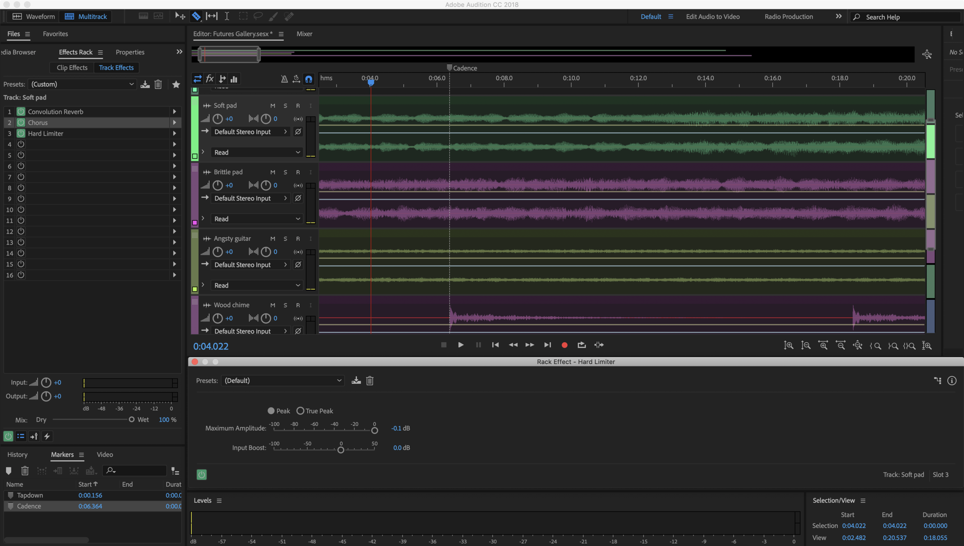Switch to Clip Effects

click(72, 68)
